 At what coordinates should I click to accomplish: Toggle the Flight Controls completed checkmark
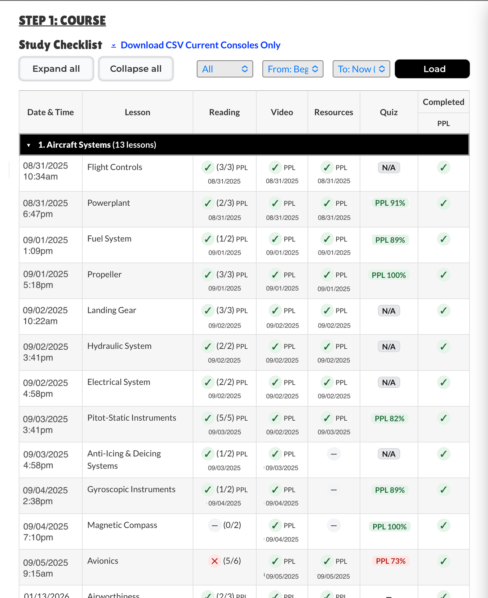tap(443, 168)
